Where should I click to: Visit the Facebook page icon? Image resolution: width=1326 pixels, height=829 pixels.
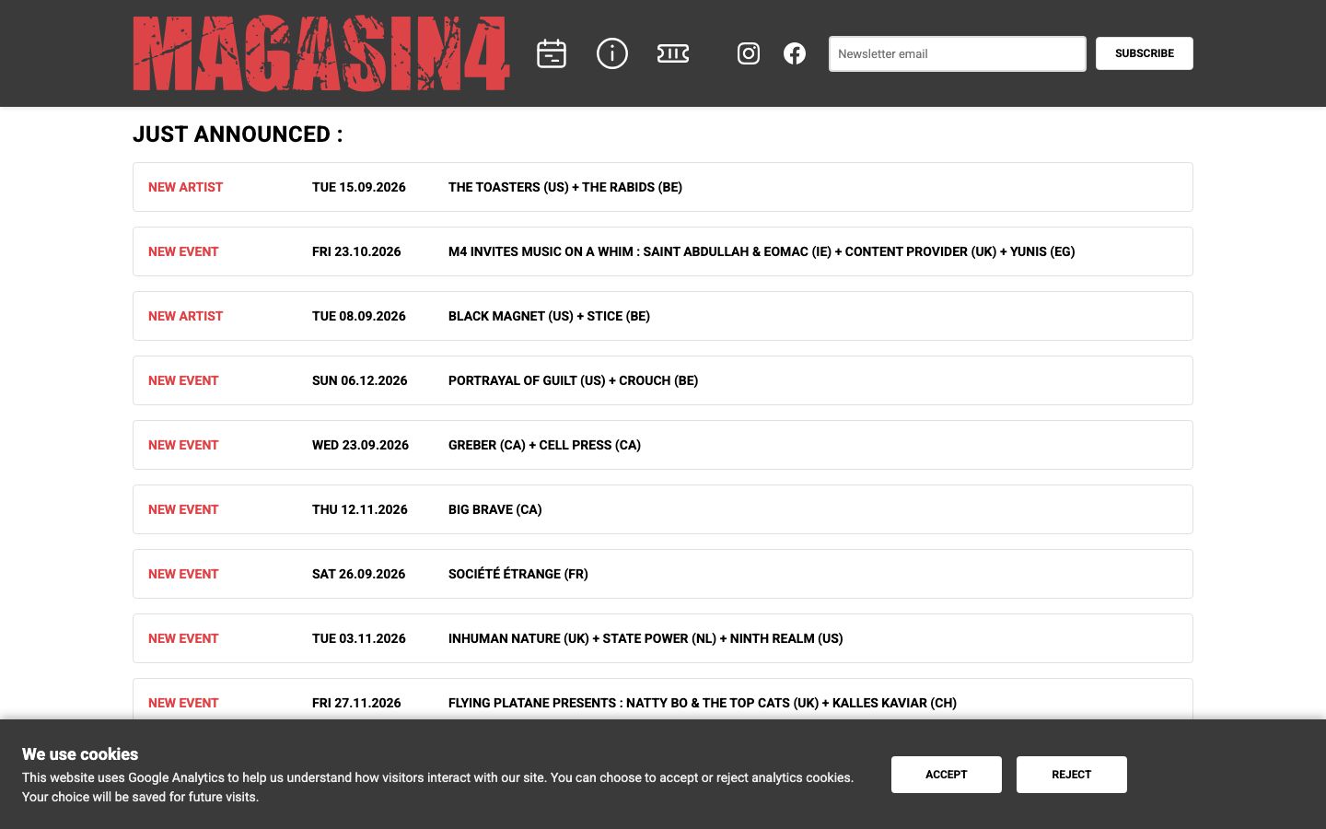pos(795,53)
